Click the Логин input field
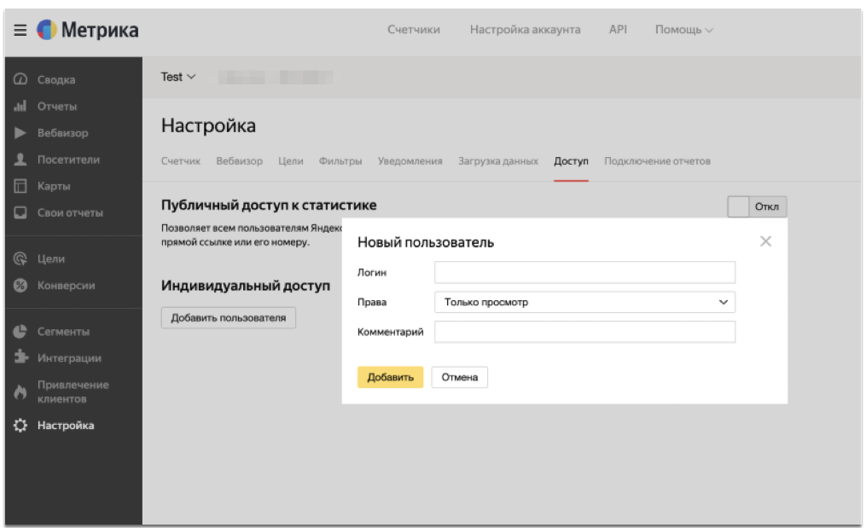Screen dimensions: 866x528 coord(584,272)
